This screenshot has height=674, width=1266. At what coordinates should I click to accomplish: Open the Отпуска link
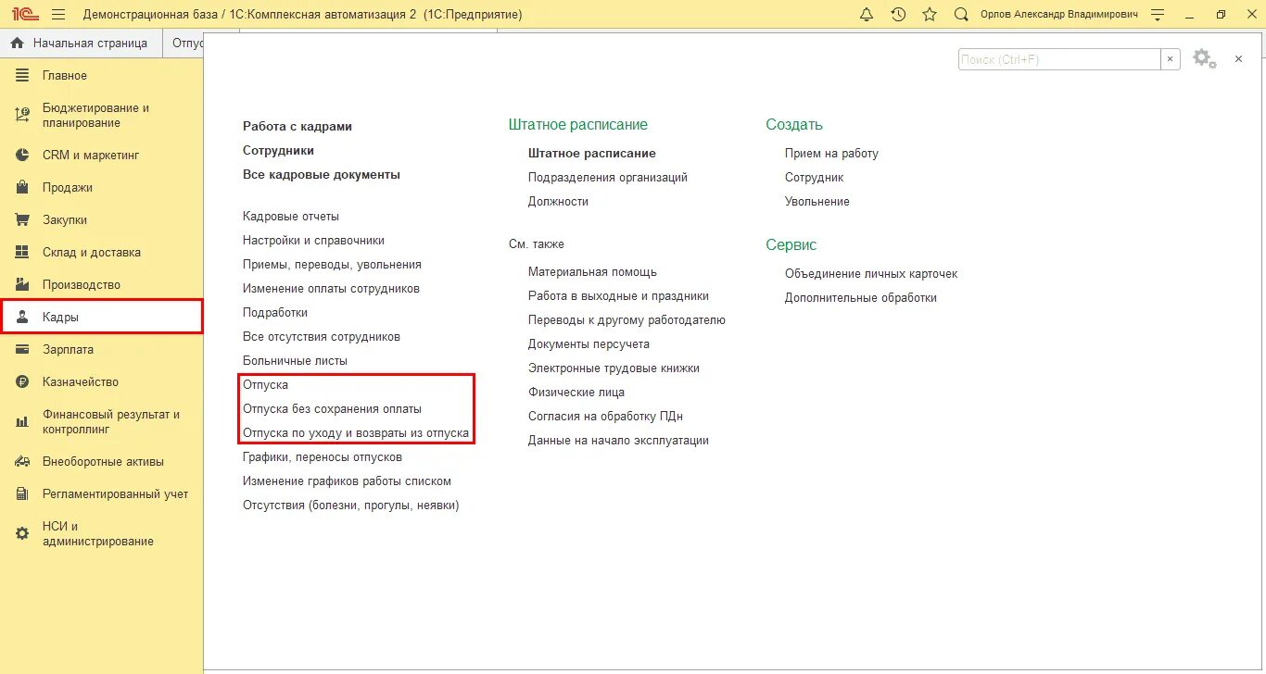[265, 384]
